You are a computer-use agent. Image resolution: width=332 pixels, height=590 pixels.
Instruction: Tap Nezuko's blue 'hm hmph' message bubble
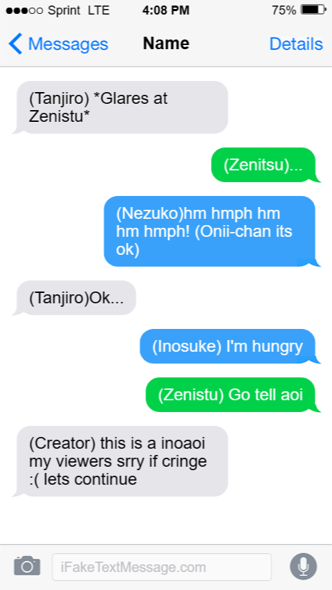click(212, 231)
